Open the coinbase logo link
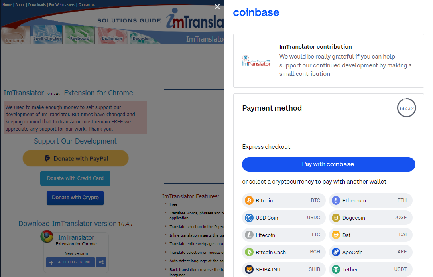Screen dimensions: 433x277 point(256,12)
